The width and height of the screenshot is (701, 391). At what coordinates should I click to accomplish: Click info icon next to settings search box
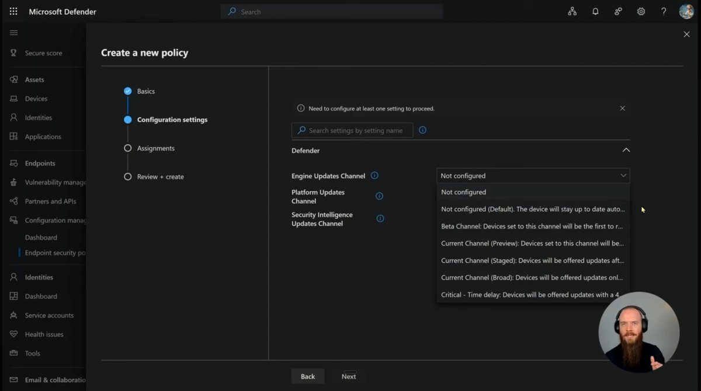click(422, 130)
